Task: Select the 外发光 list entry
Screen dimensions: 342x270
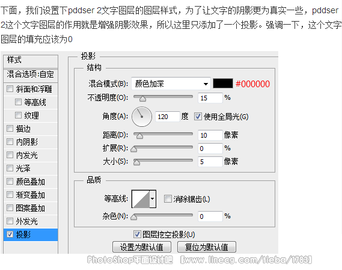Action: [x=31, y=221]
